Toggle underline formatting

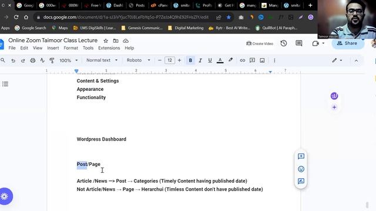point(210,60)
